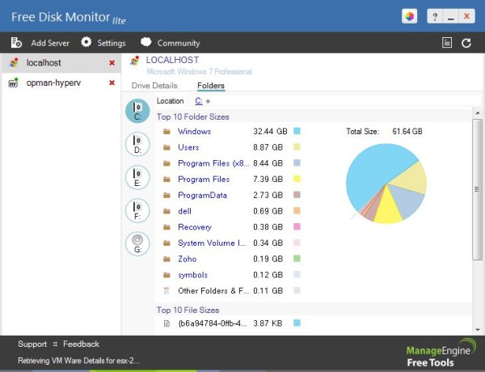Select drive C: icon
Screen dimensions: 485x372
[137, 111]
